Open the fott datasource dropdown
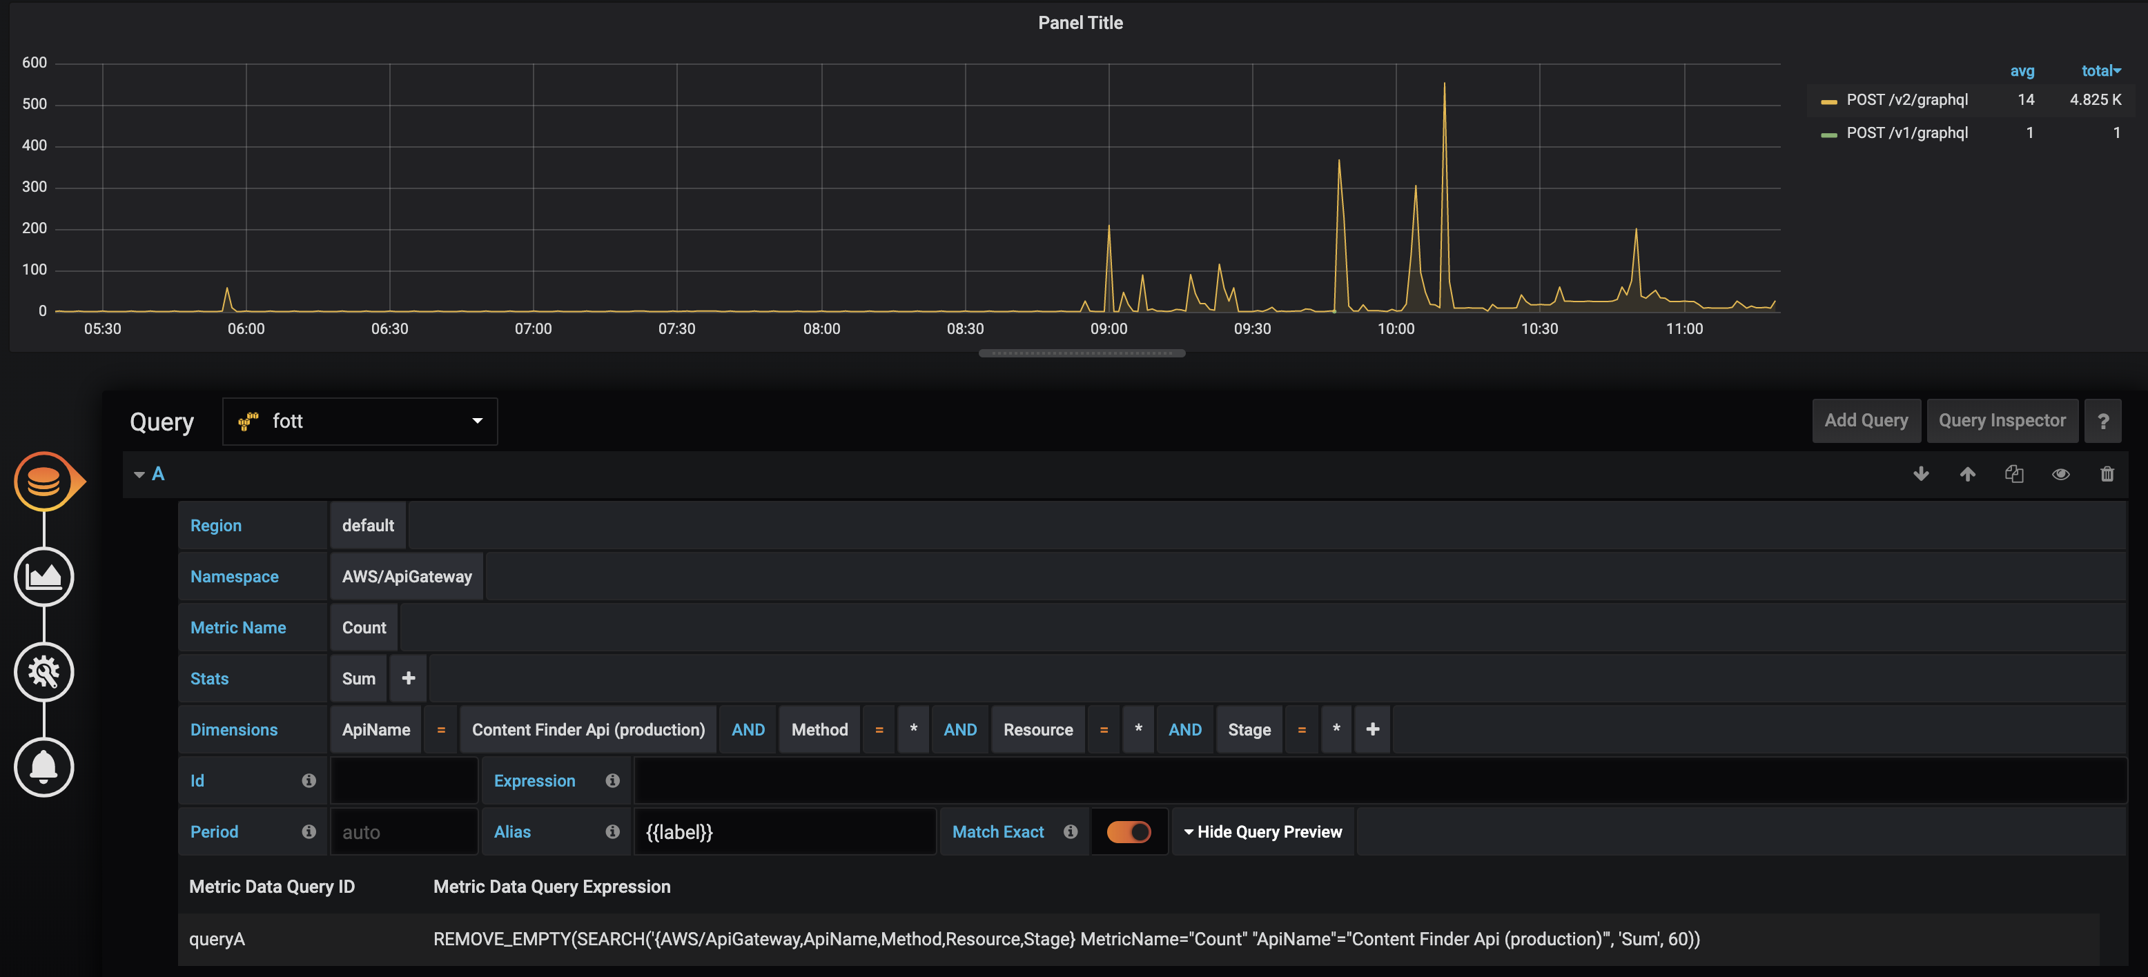Screen dimensions: 2148x977 point(360,421)
